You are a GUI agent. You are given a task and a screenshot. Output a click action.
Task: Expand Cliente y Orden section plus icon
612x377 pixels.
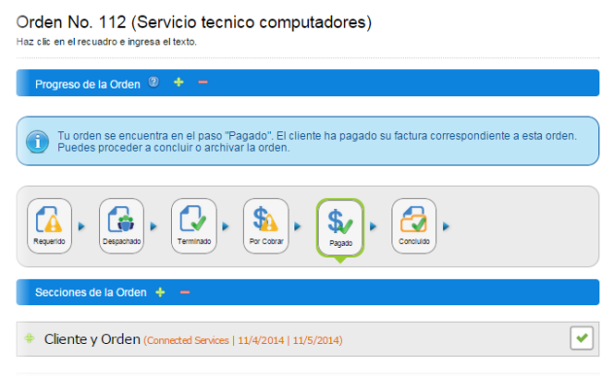pyautogui.click(x=29, y=338)
